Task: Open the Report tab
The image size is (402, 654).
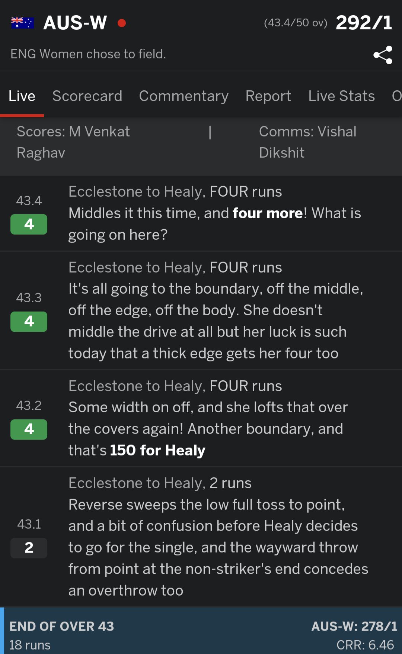Action: (268, 96)
